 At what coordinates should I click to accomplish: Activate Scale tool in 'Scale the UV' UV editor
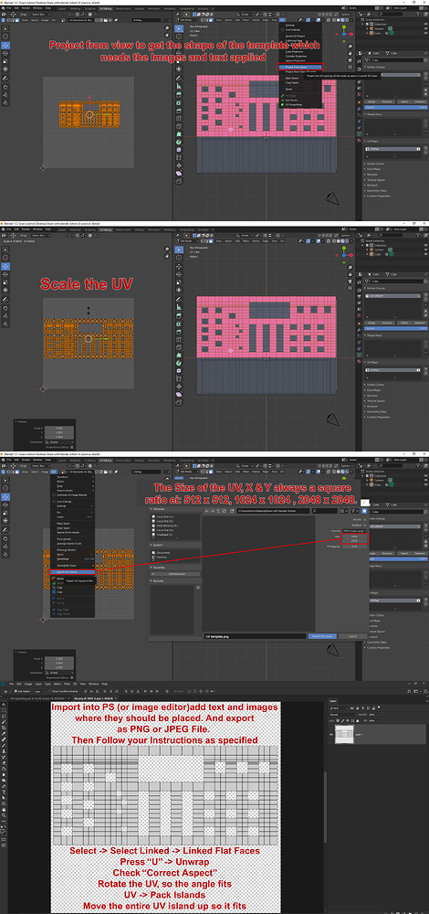pyautogui.click(x=5, y=282)
